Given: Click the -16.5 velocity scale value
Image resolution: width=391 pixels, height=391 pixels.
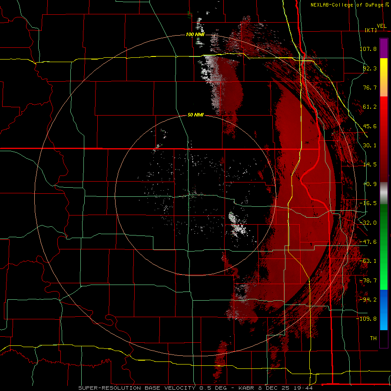Looking at the screenshot, I should (368, 203).
